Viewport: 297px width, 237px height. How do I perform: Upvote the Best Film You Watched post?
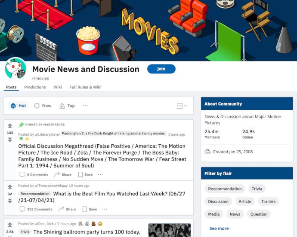point(10,187)
